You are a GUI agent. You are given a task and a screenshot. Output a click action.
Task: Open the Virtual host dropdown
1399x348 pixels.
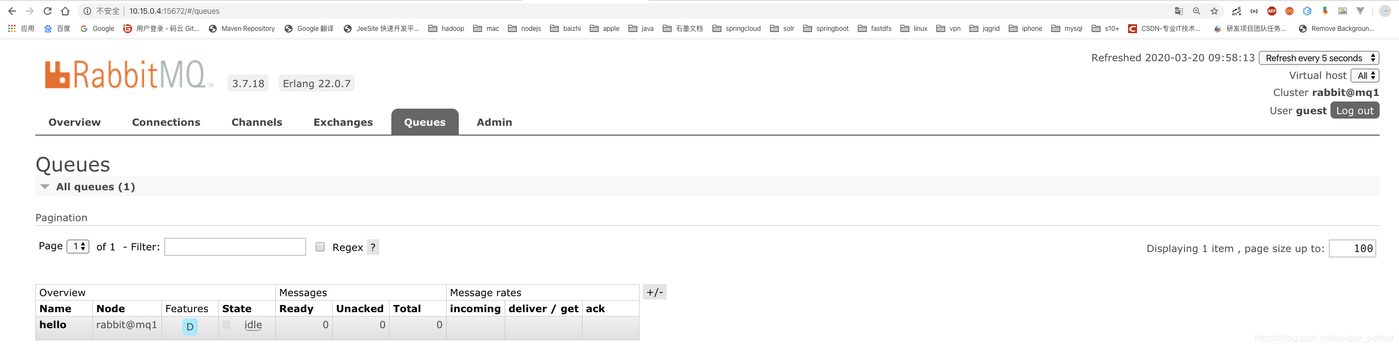(x=1365, y=76)
